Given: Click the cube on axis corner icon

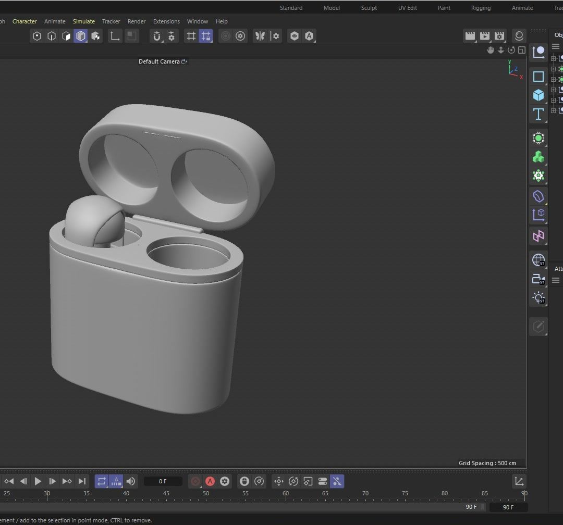Looking at the screenshot, I should [538, 215].
